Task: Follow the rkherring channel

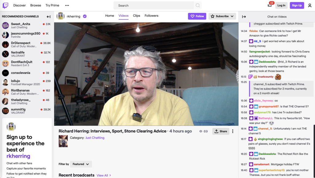Action: point(197,16)
